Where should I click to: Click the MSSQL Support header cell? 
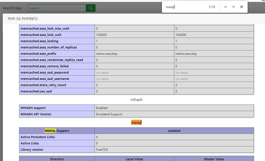pyautogui.click(x=57, y=131)
